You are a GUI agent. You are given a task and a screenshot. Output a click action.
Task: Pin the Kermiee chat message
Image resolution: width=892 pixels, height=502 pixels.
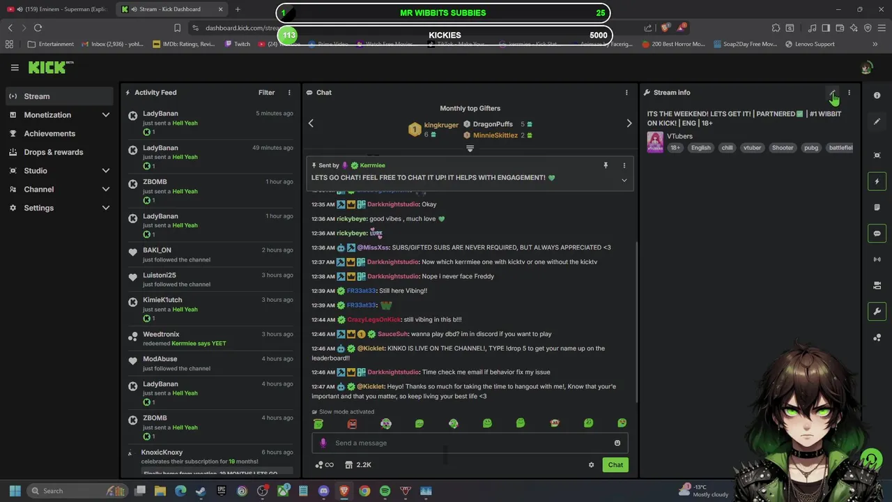606,165
